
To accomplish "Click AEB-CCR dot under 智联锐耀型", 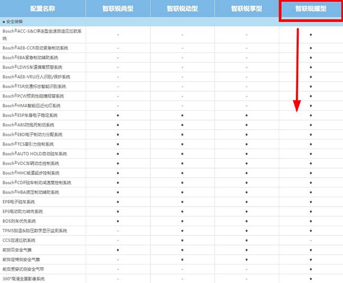I will click(x=311, y=48).
